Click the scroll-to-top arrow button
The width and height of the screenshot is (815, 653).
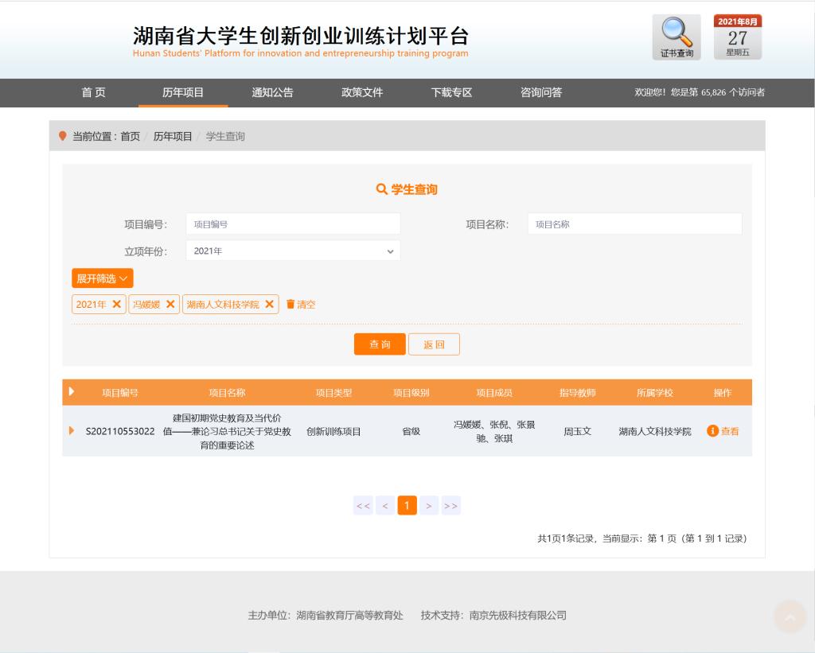790,616
